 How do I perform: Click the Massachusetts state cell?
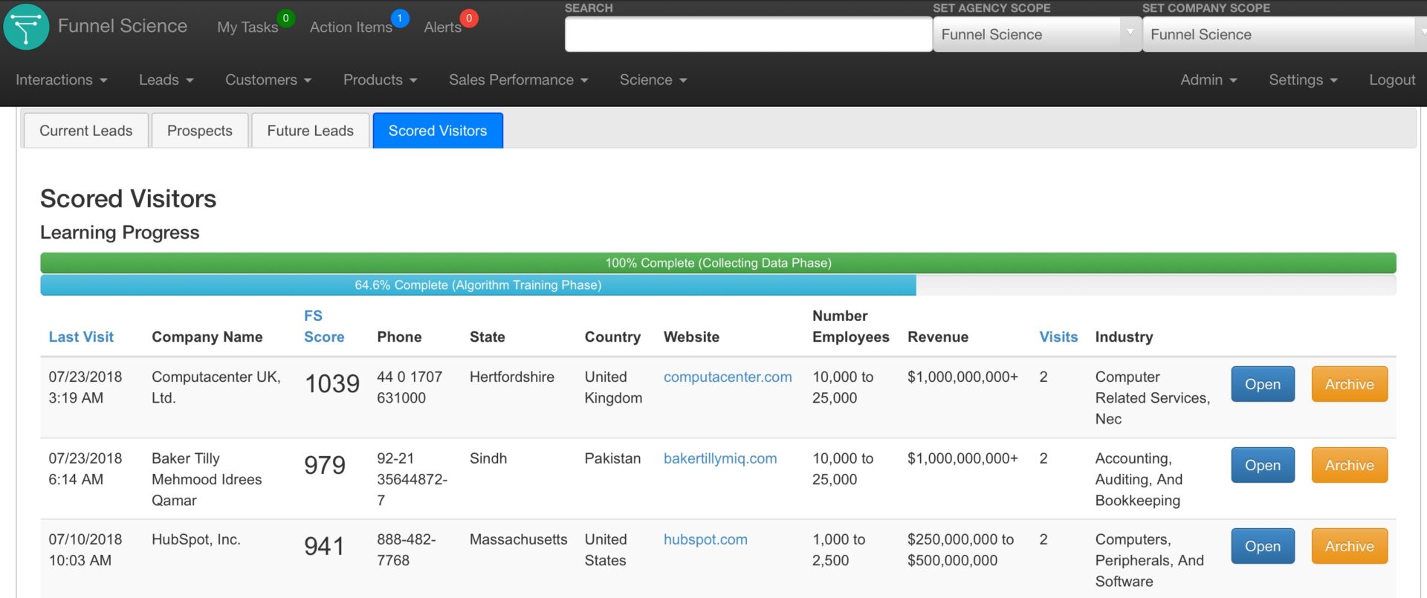tap(518, 540)
